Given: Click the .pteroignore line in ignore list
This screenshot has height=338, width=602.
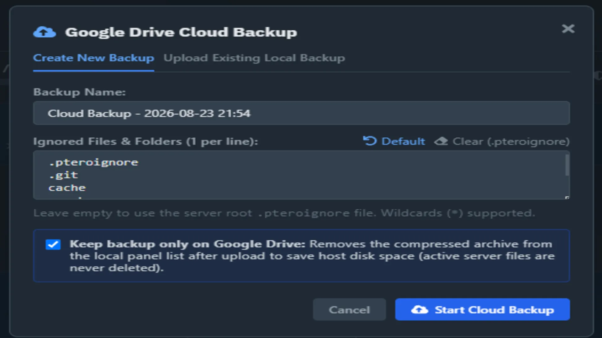Looking at the screenshot, I should pyautogui.click(x=93, y=162).
